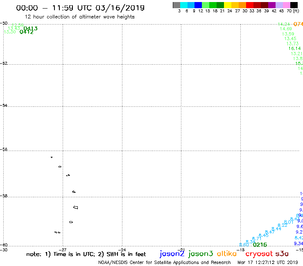The width and height of the screenshot is (303, 266).
Task: Select the cyan legend color swatch
Action: point(184,5)
